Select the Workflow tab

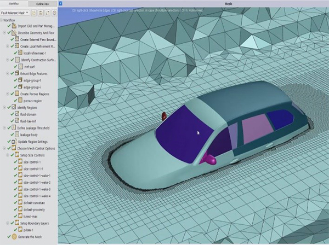[x=14, y=3]
